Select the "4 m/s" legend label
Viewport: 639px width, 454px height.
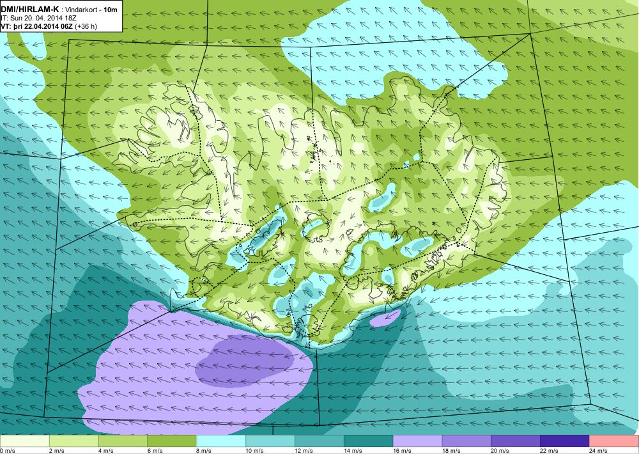(x=106, y=451)
